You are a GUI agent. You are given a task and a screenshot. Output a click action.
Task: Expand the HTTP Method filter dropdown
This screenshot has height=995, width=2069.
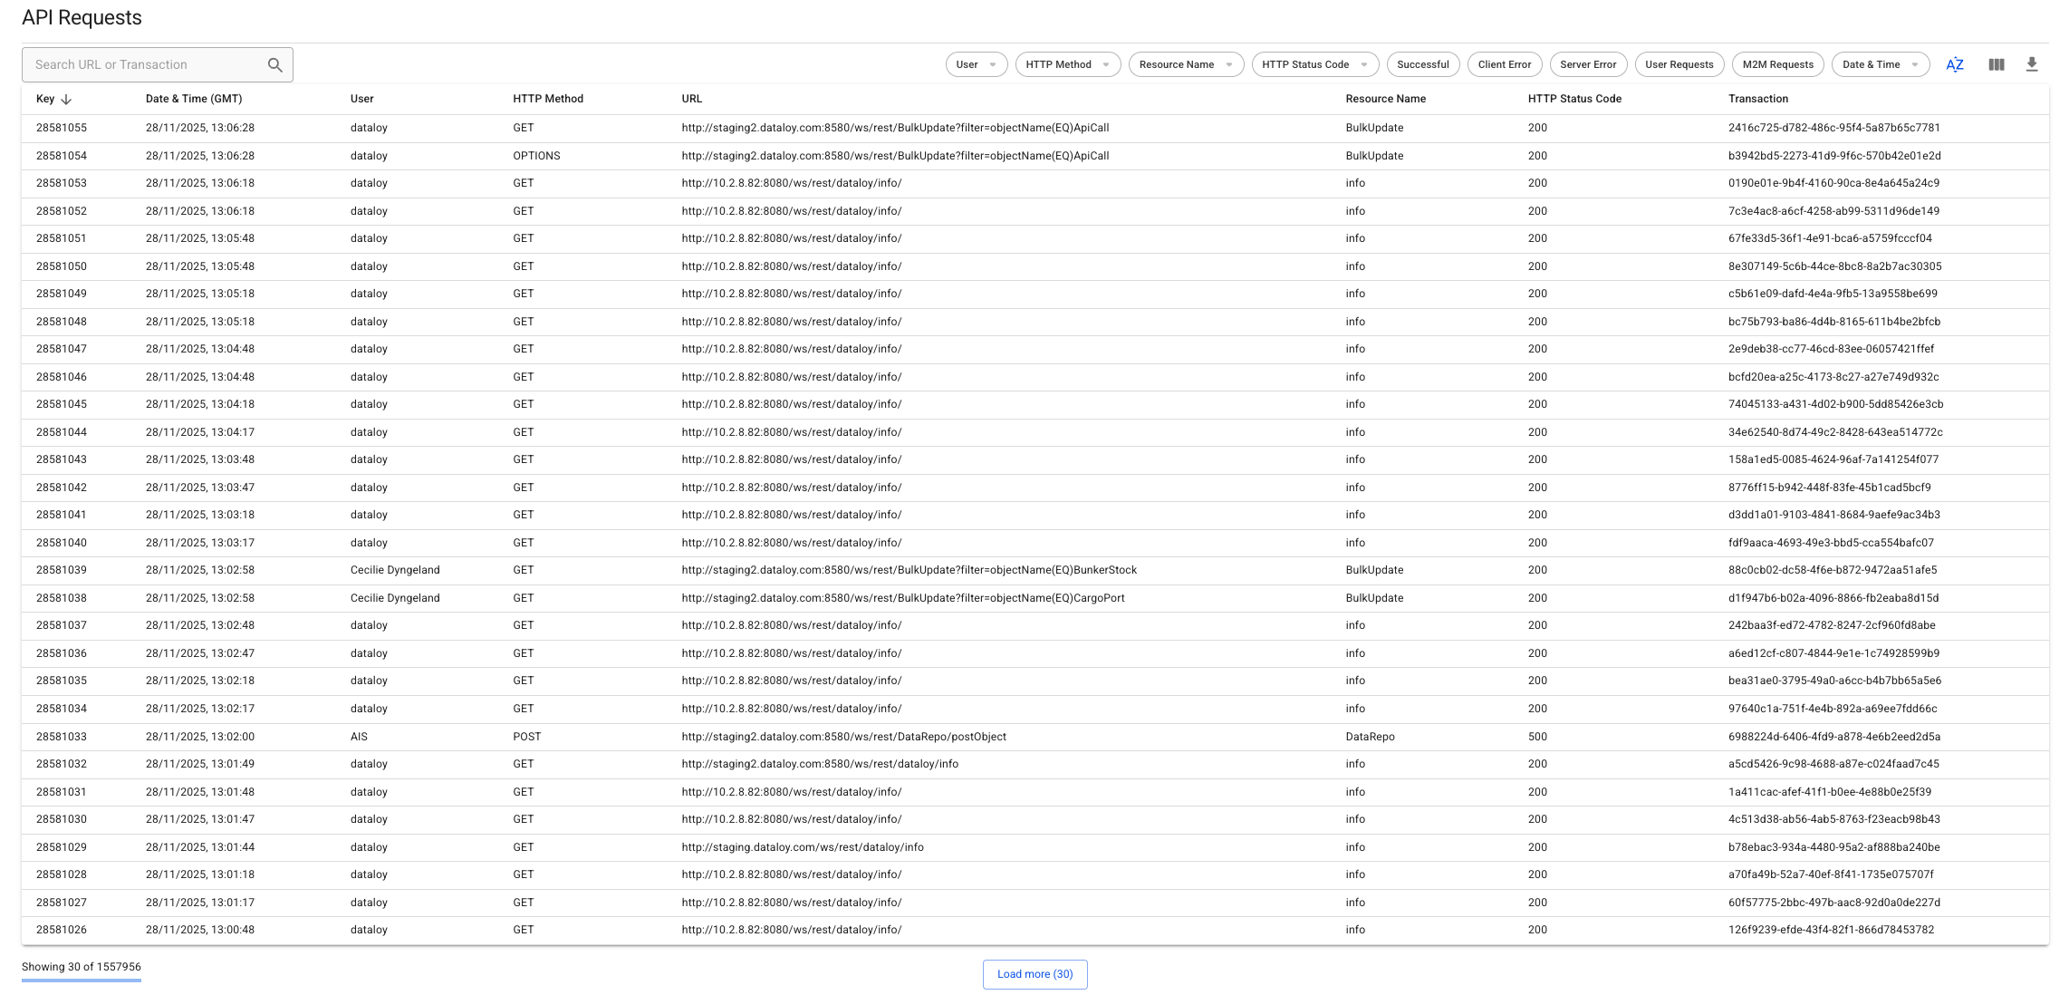[1067, 65]
